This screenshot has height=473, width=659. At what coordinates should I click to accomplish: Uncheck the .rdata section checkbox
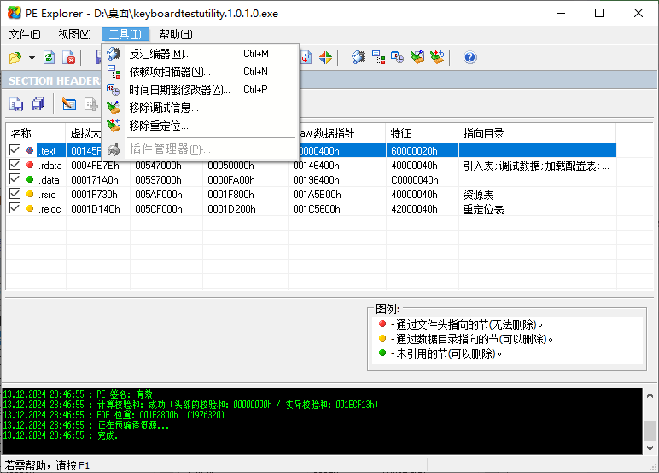pyautogui.click(x=15, y=166)
